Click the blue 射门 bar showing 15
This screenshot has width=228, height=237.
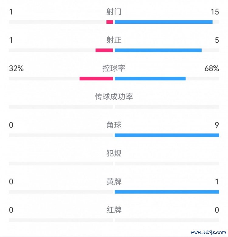pos(164,22)
